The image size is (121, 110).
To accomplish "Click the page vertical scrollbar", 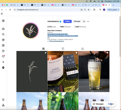I will point(120,36).
